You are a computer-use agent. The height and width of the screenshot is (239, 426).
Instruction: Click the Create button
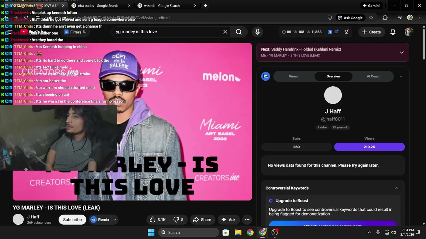click(371, 32)
